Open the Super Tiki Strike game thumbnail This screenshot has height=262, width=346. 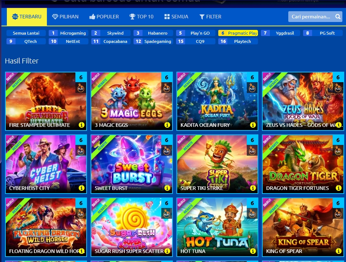[x=217, y=164]
